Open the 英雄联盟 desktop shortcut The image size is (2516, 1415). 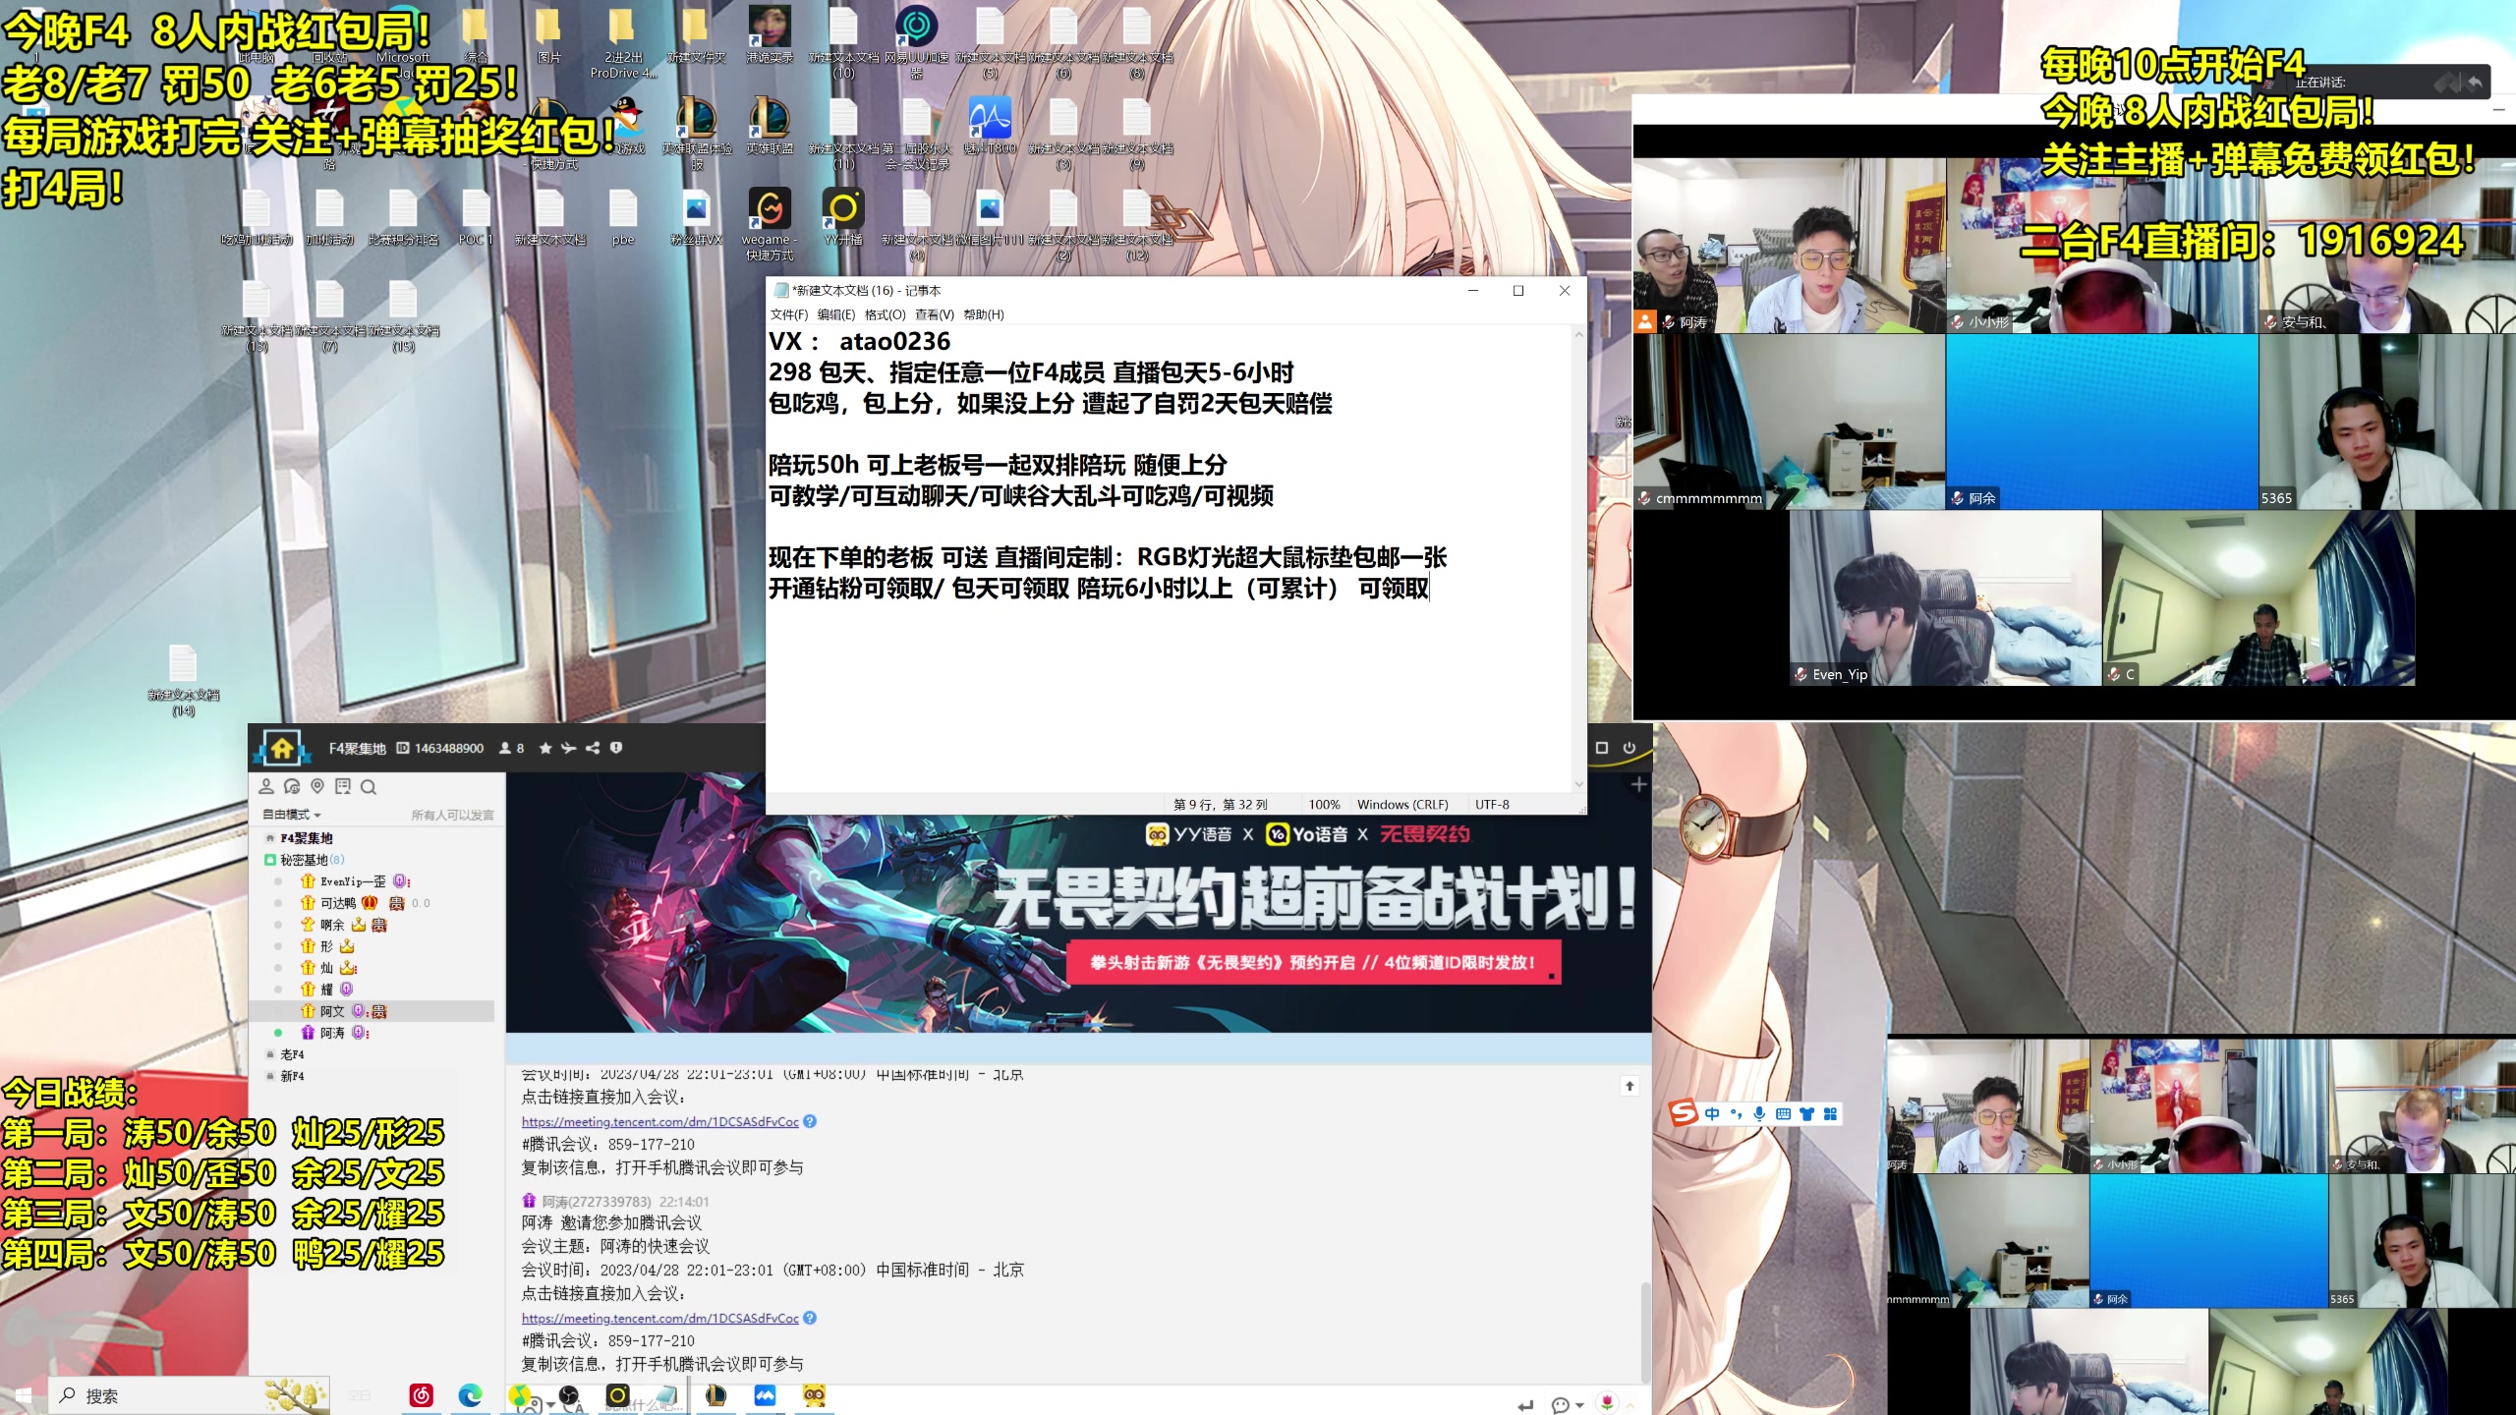770,126
